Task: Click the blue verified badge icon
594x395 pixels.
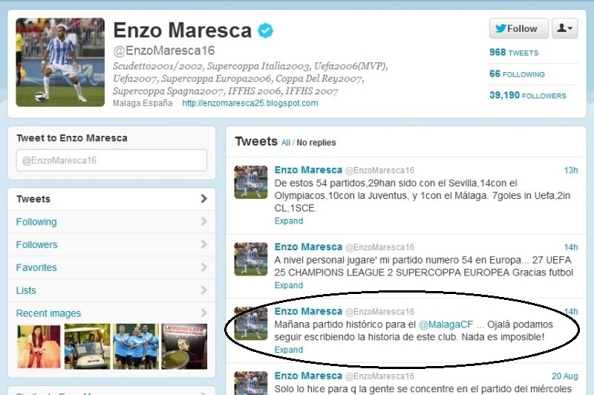Action: click(x=266, y=30)
